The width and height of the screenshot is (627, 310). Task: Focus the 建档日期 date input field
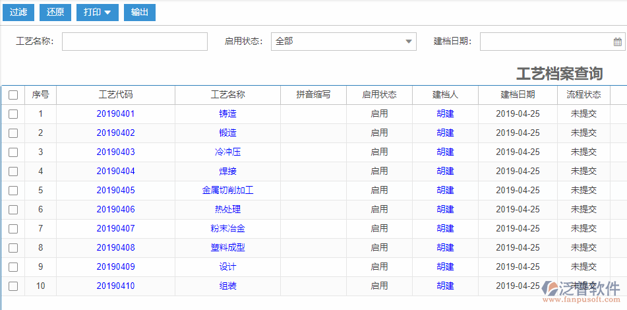coord(552,42)
